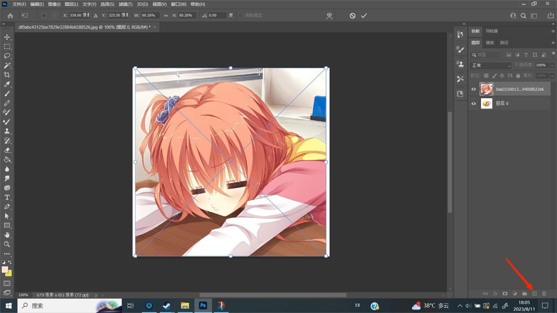Screen dimensions: 557x313
Task: Cancel the transform with the circle-slash icon
Action: click(353, 15)
